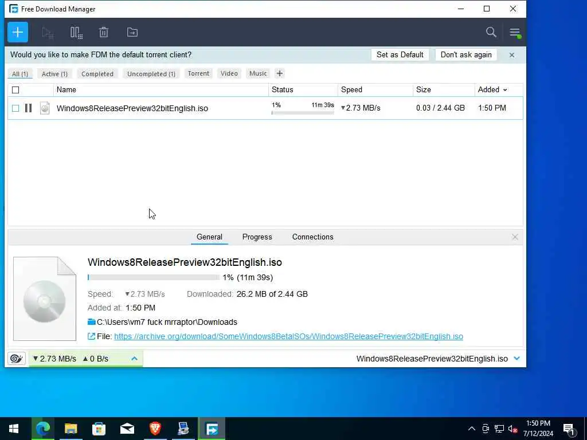Screen dimensions: 587x440
Task: Click the download folder path text
Action: click(167, 322)
